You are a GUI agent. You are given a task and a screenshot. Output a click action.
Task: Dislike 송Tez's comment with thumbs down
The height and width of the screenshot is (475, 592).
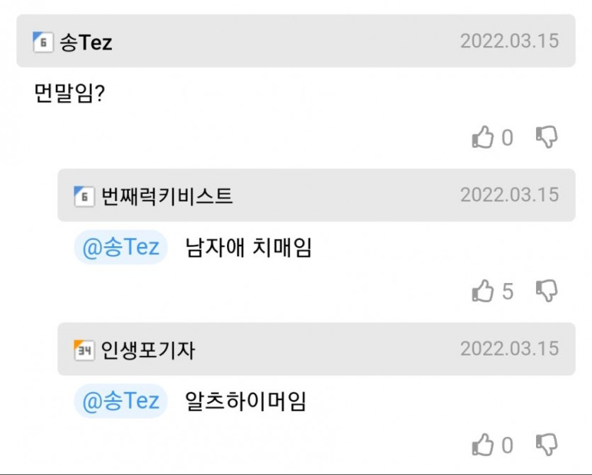click(x=546, y=137)
